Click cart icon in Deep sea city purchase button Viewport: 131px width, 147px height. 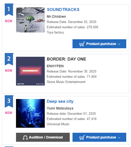[x=82, y=137]
